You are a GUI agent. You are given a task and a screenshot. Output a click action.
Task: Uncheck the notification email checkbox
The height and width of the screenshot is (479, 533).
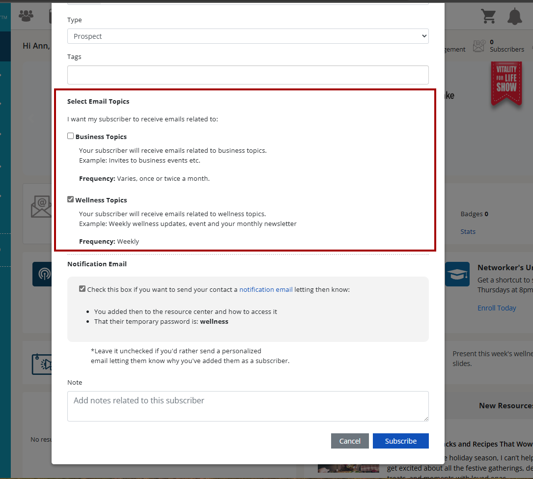pos(83,289)
